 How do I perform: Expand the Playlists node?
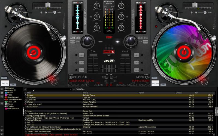pos(5,106)
